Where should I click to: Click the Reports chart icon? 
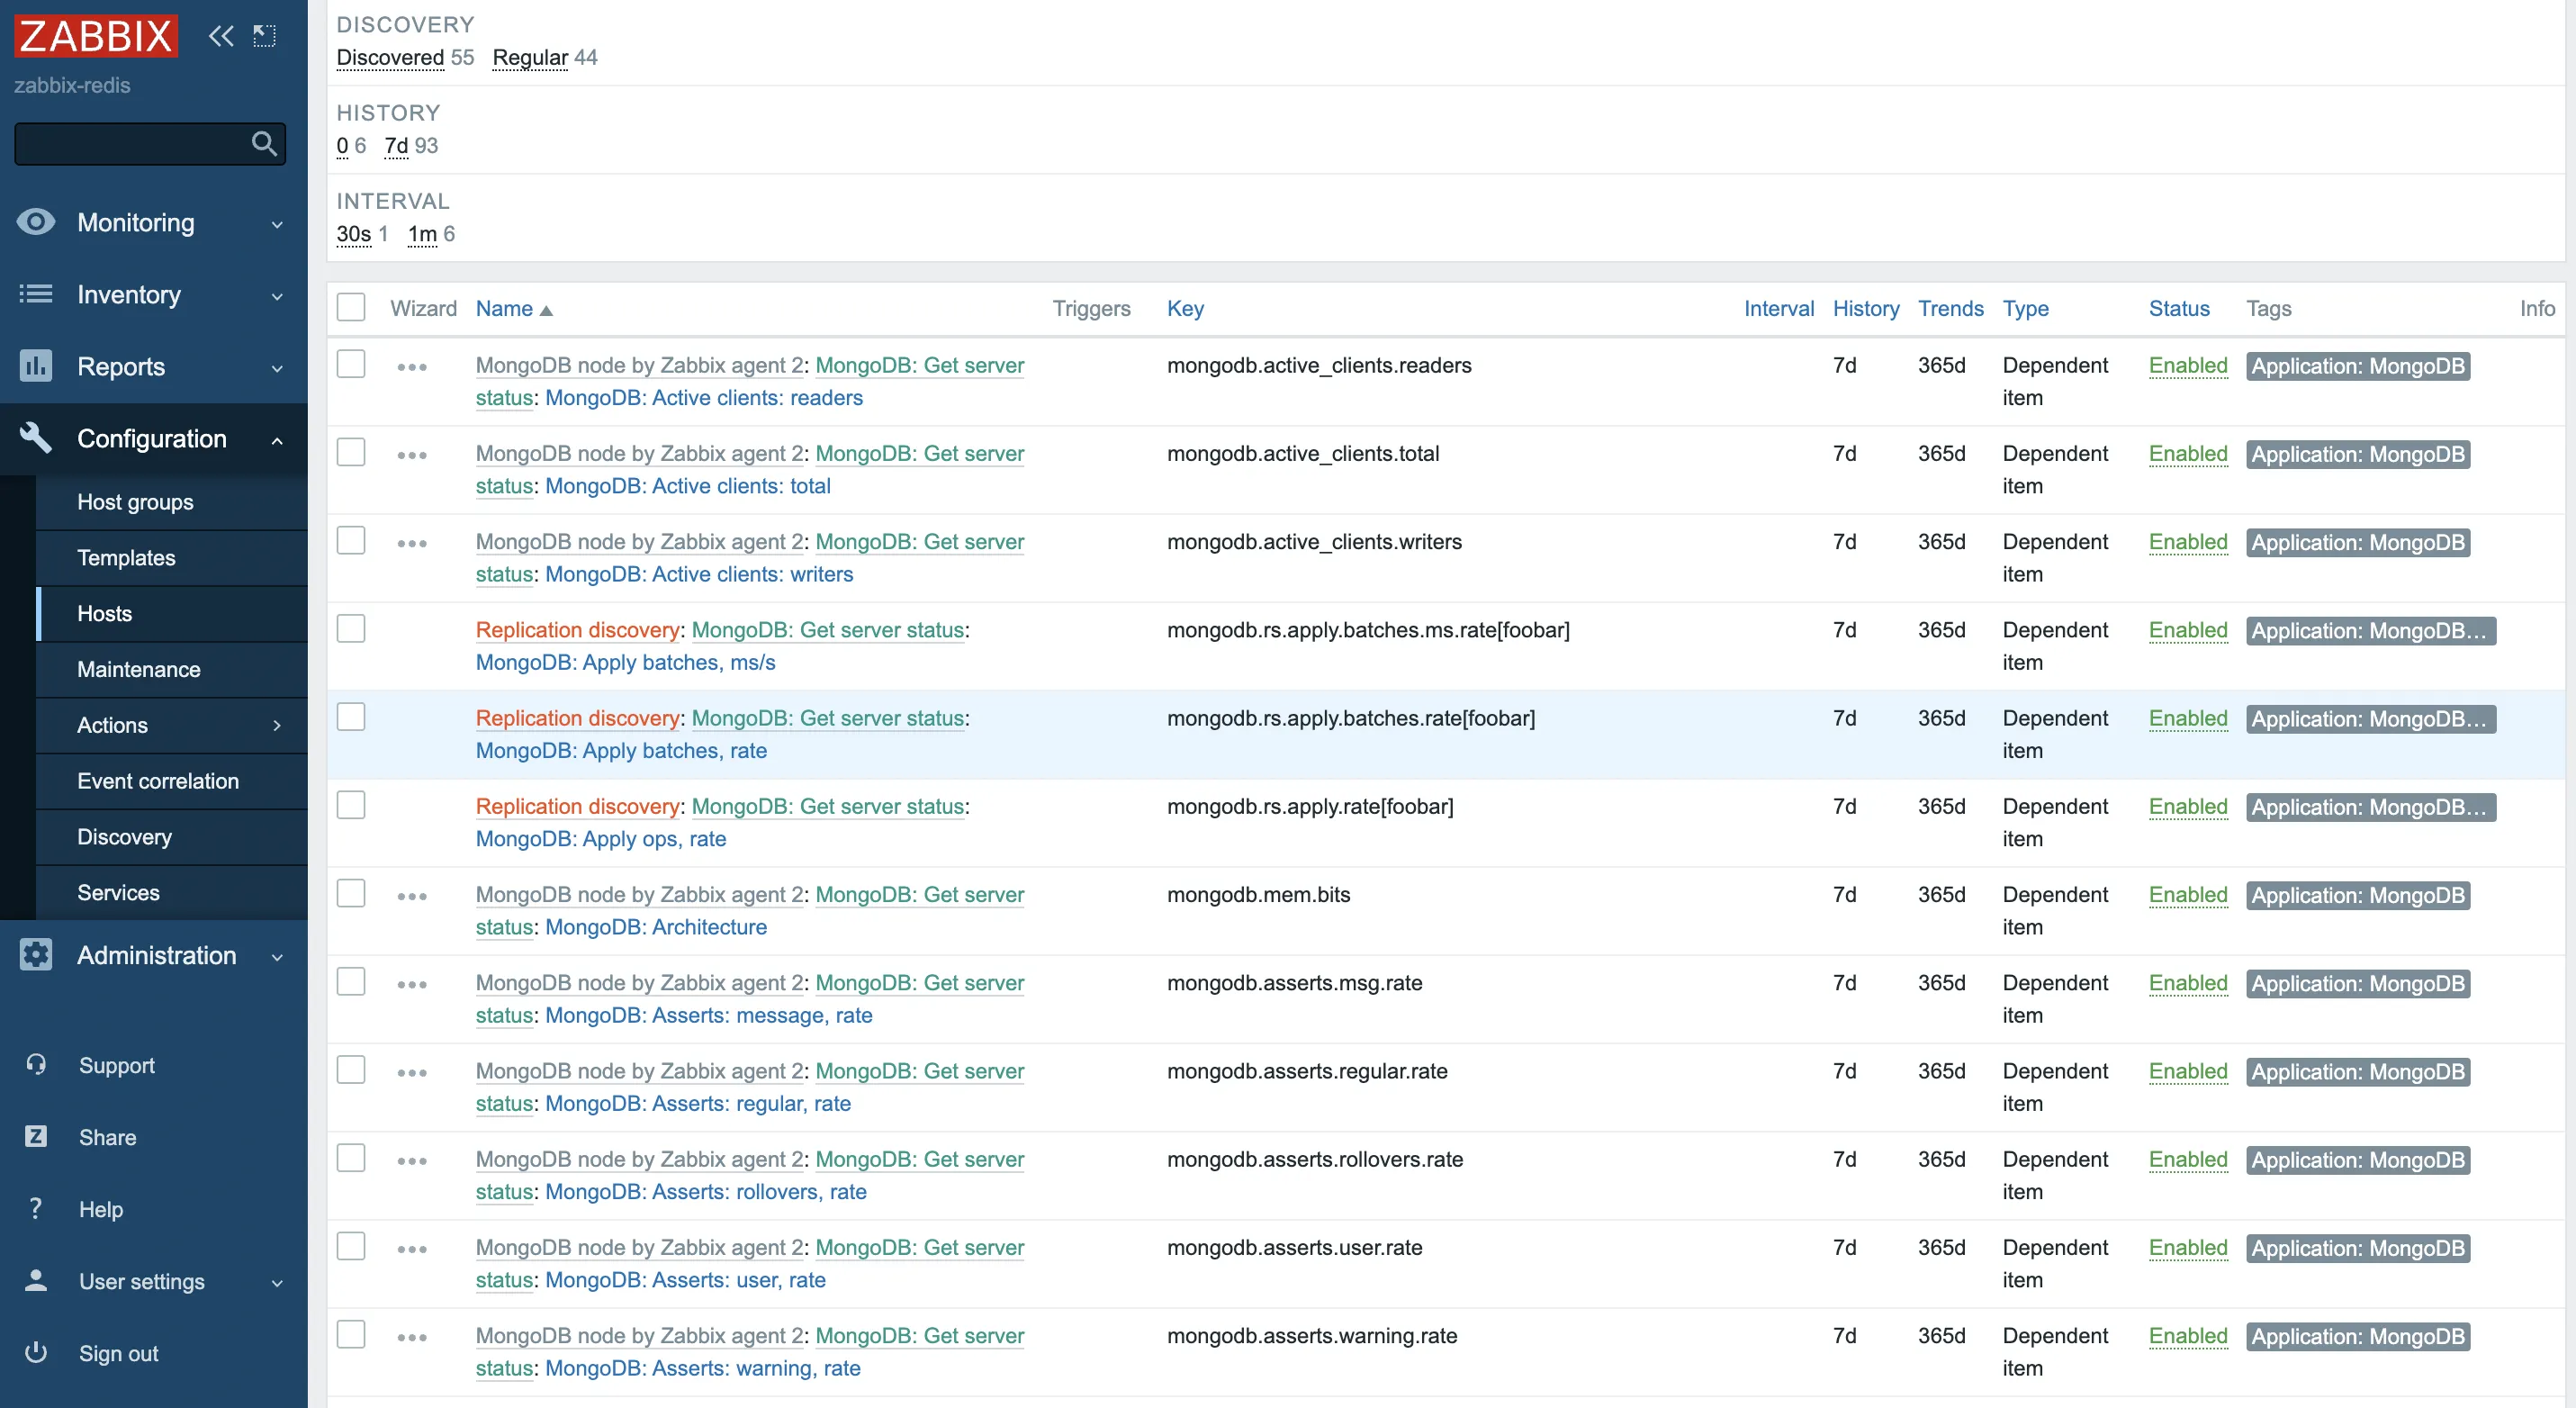click(36, 366)
